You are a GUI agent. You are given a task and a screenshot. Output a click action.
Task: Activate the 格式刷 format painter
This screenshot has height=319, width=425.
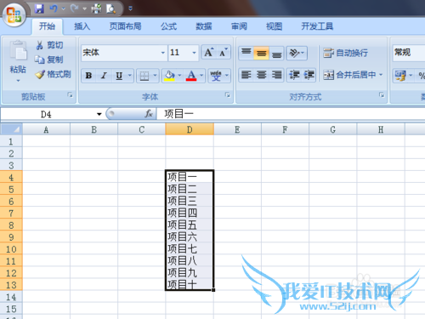click(53, 74)
